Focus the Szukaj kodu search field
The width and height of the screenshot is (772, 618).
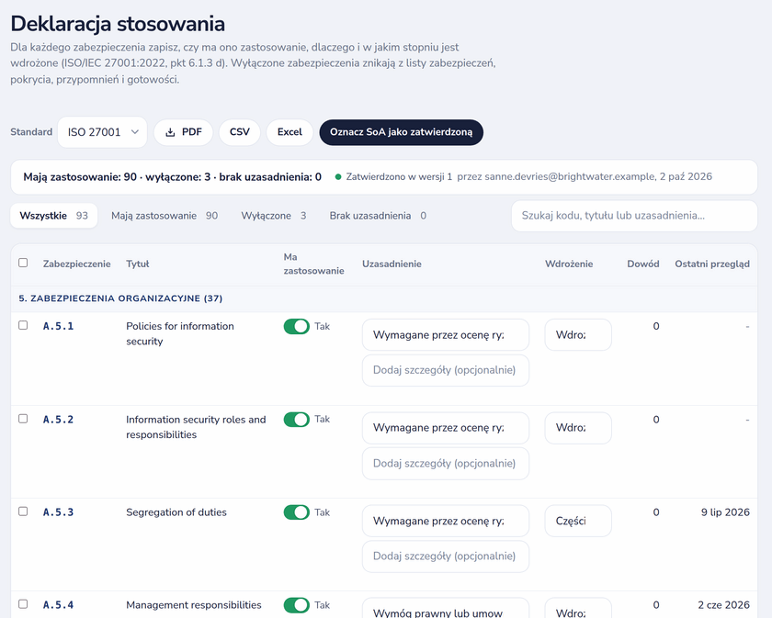pyautogui.click(x=634, y=216)
